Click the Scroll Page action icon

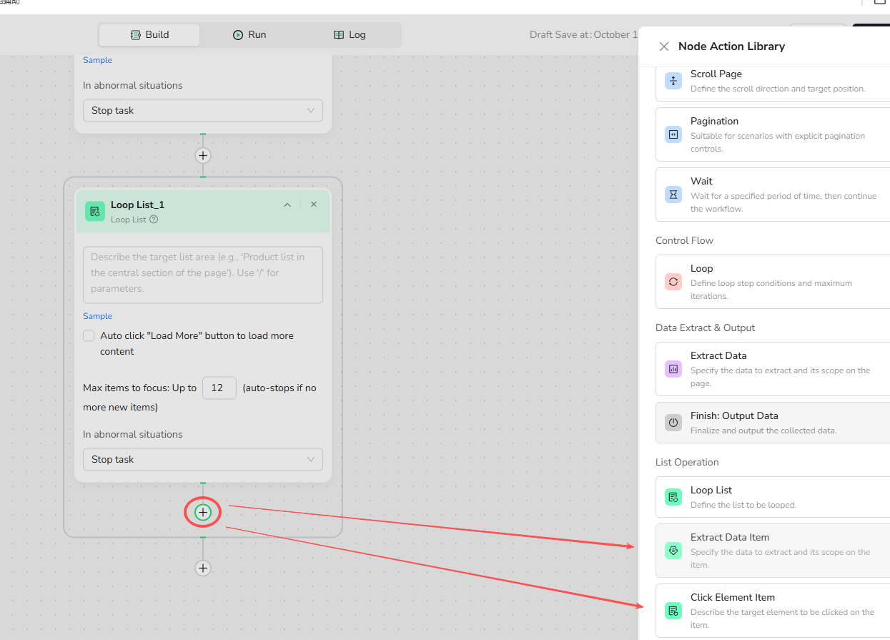pyautogui.click(x=673, y=81)
